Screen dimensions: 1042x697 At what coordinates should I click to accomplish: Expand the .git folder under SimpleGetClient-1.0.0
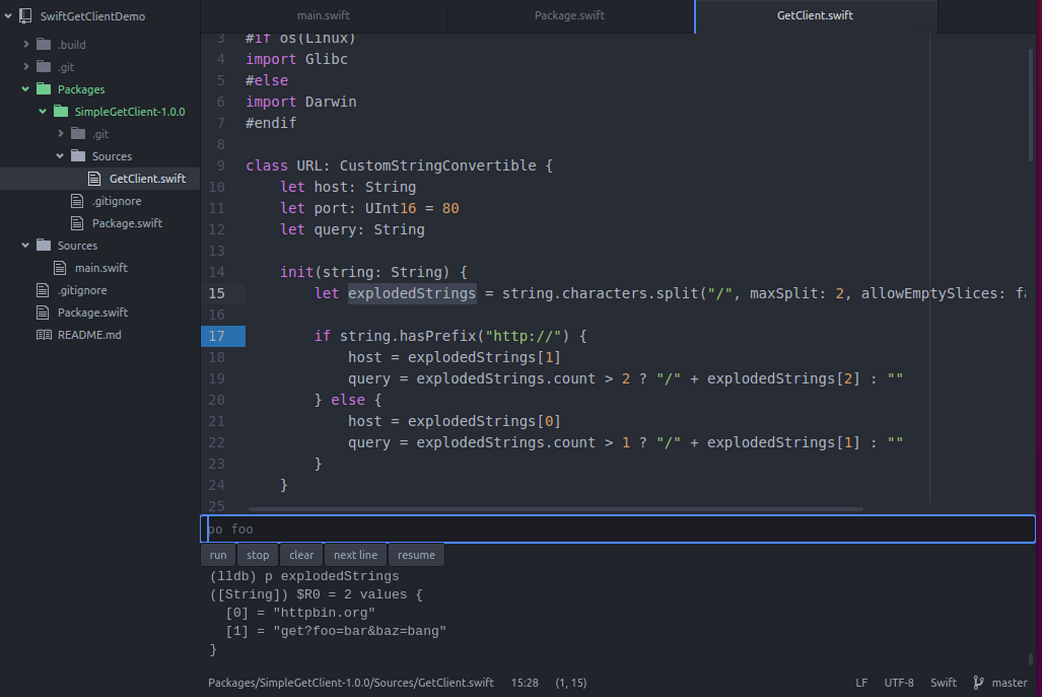point(60,134)
